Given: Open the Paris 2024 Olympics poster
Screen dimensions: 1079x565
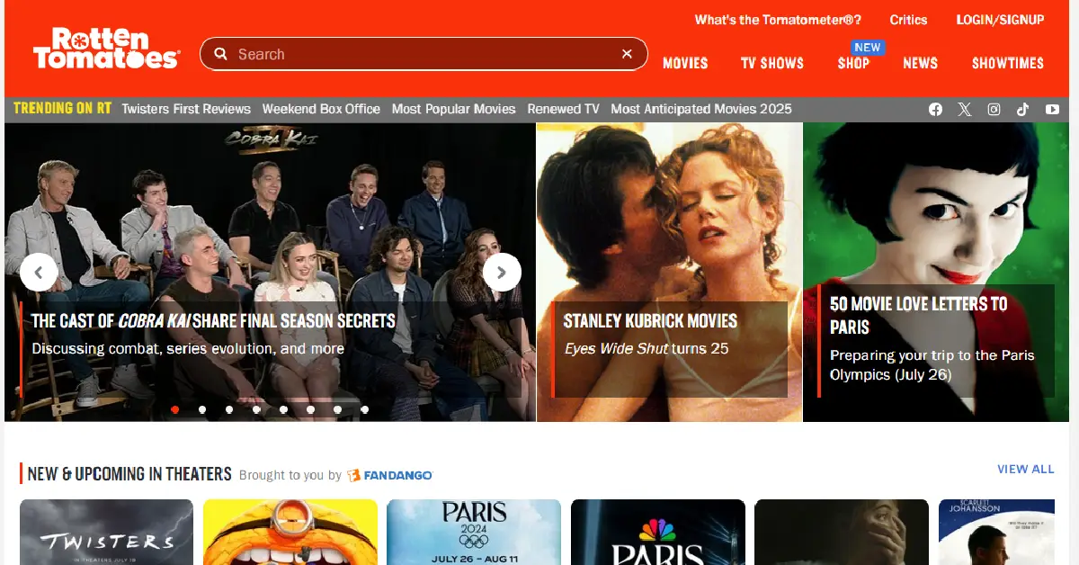Looking at the screenshot, I should pos(474,532).
